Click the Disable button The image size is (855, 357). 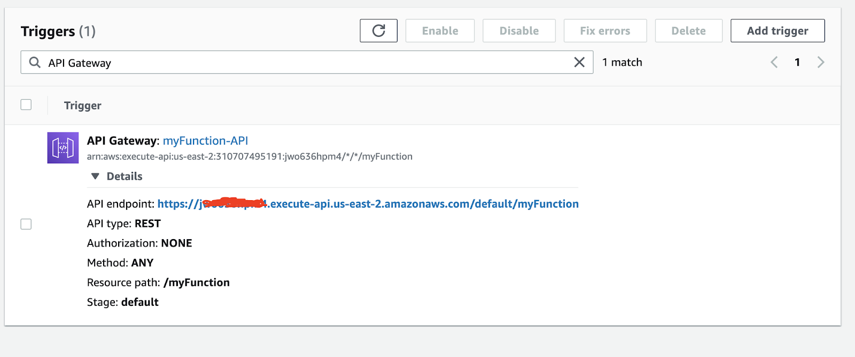pos(519,30)
